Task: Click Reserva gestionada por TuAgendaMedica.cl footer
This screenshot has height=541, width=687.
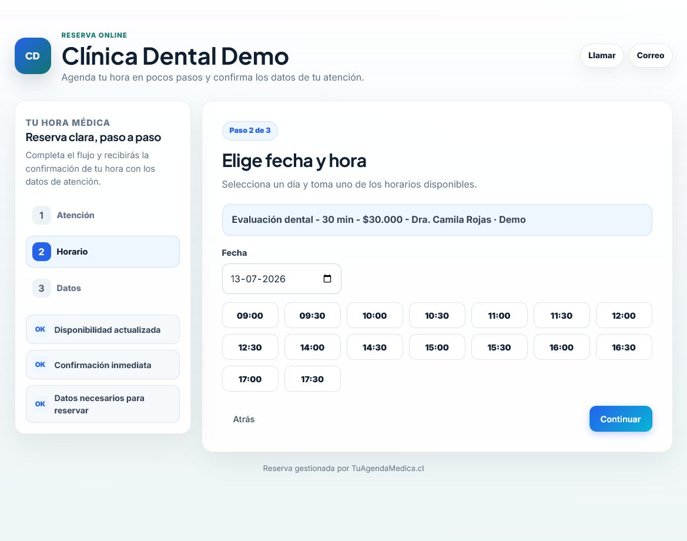Action: point(343,468)
